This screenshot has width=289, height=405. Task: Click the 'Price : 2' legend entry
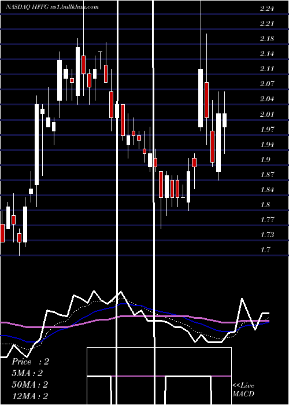30,362
